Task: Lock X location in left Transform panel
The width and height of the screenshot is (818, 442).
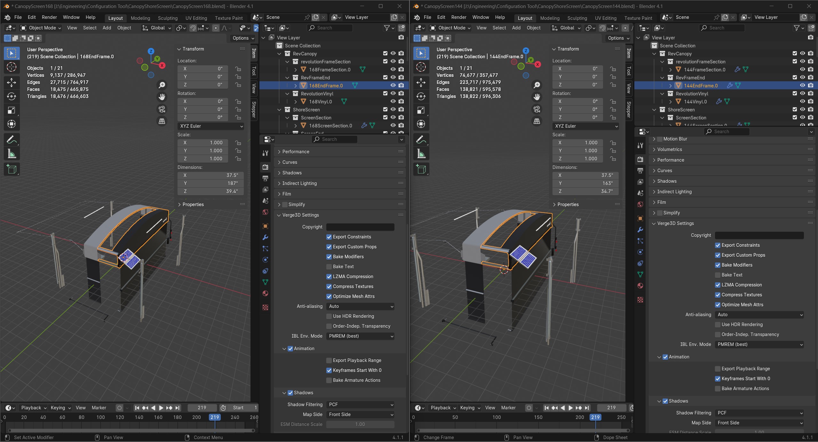Action: tap(238, 69)
